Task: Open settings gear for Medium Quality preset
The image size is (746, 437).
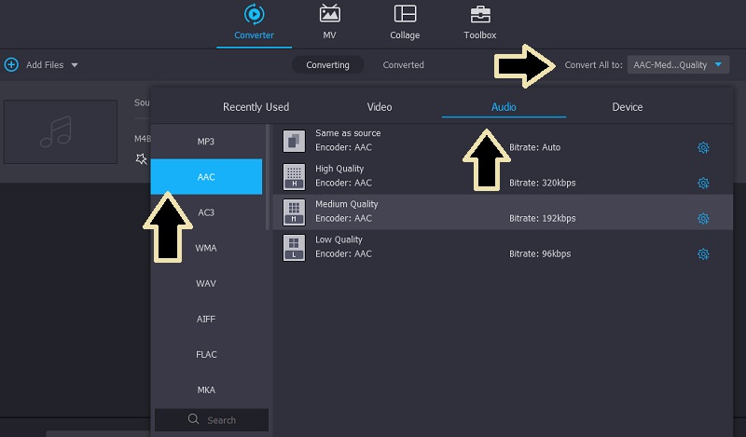Action: [703, 218]
